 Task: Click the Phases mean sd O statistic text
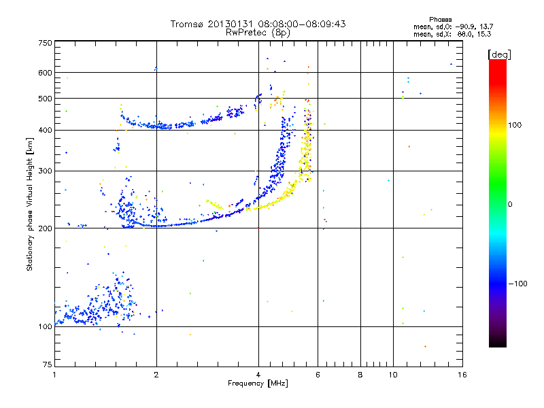(453, 27)
